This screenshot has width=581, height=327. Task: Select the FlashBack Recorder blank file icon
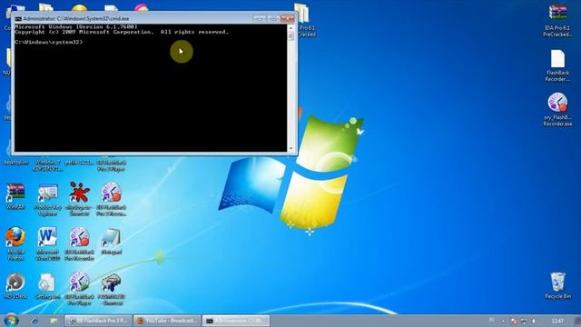[557, 65]
